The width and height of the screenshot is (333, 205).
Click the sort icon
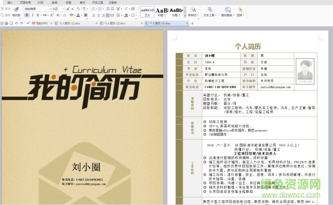(126, 9)
